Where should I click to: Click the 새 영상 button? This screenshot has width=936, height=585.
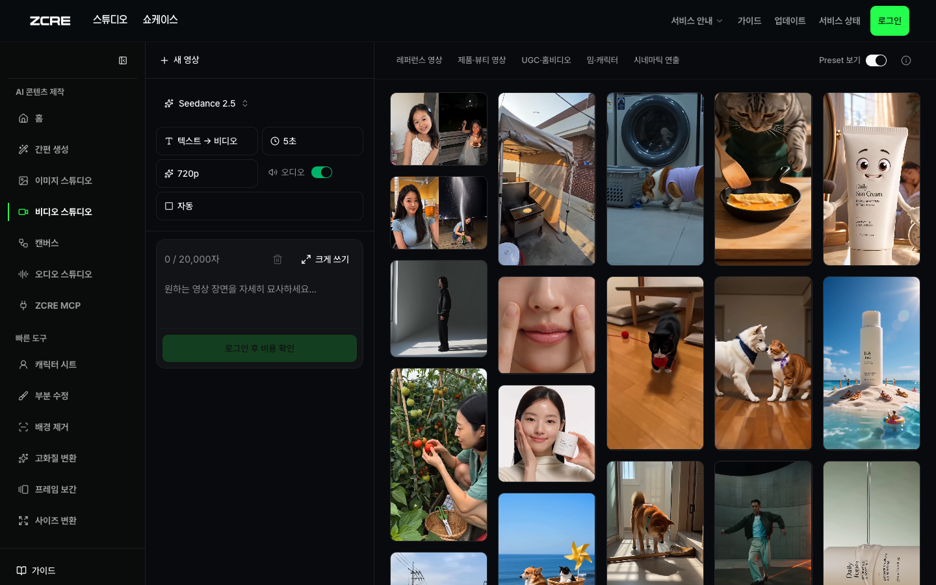point(180,60)
